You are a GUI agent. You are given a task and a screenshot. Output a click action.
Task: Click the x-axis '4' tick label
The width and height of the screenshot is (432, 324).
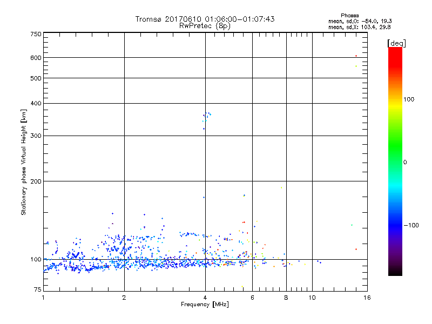click(205, 298)
